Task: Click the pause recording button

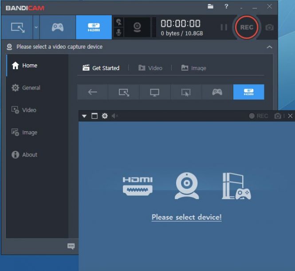Action: point(224,27)
